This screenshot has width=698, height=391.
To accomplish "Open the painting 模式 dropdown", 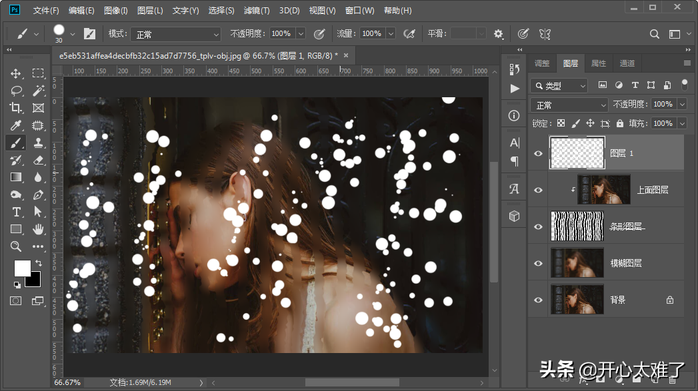I will (x=175, y=34).
